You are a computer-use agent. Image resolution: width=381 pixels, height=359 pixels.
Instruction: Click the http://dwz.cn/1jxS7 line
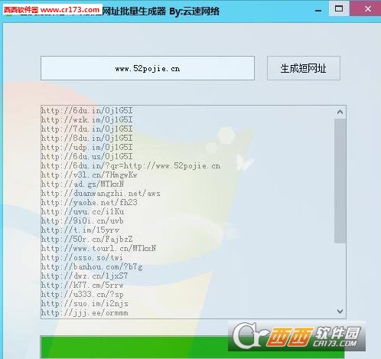84,276
